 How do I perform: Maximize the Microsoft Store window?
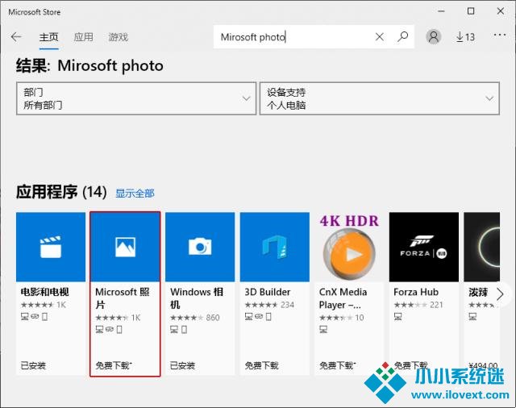click(471, 11)
